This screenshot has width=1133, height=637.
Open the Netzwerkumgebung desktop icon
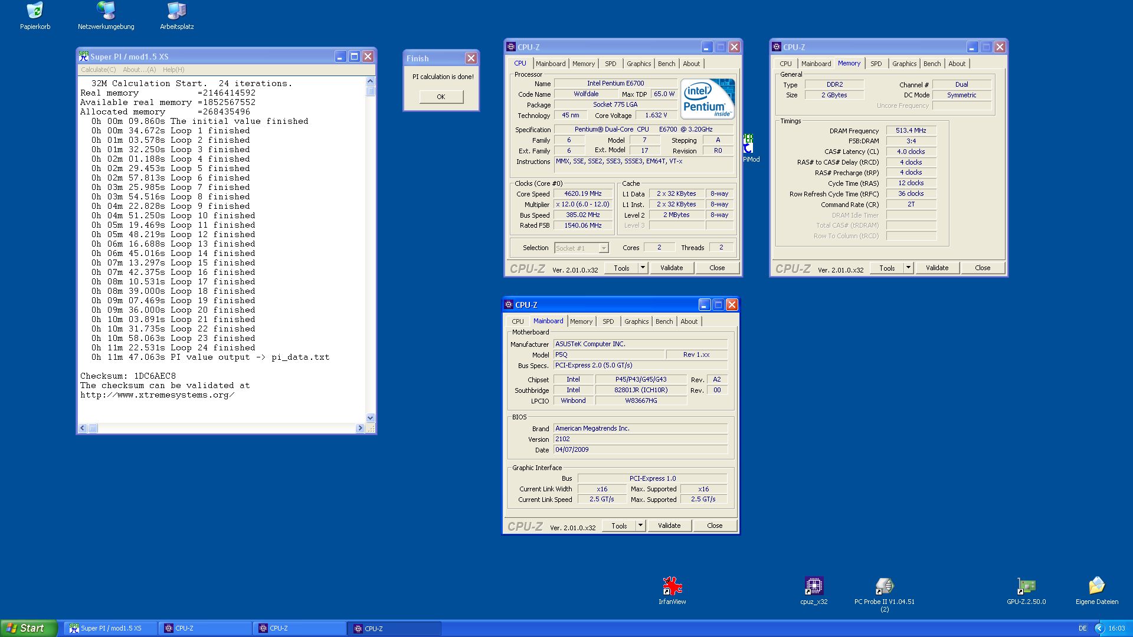pyautogui.click(x=106, y=16)
